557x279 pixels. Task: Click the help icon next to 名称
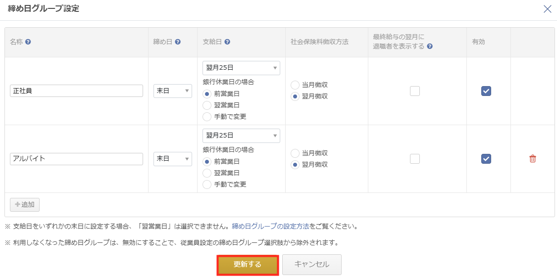28,42
